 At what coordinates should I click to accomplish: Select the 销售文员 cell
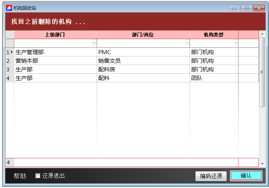tap(143, 61)
